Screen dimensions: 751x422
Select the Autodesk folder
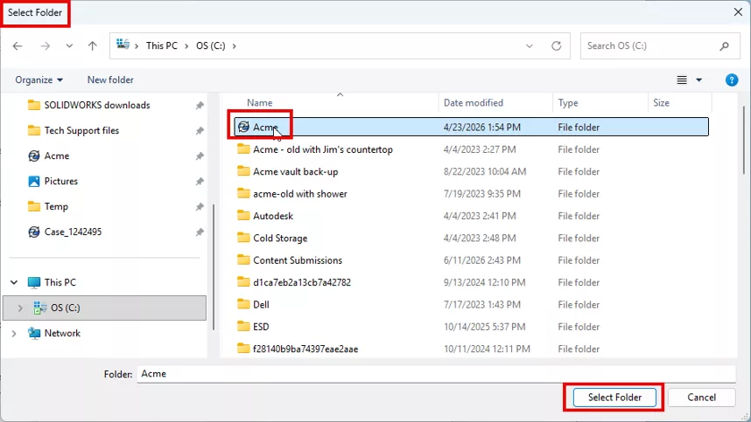click(273, 216)
